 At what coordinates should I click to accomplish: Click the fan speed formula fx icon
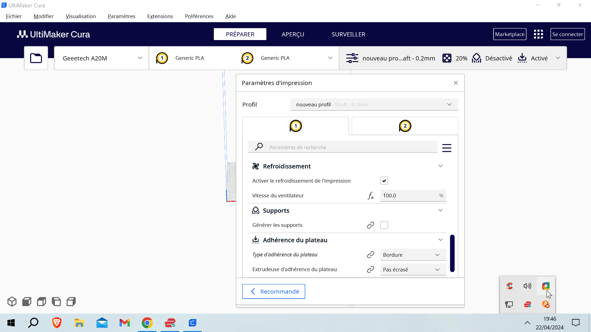[x=371, y=196]
